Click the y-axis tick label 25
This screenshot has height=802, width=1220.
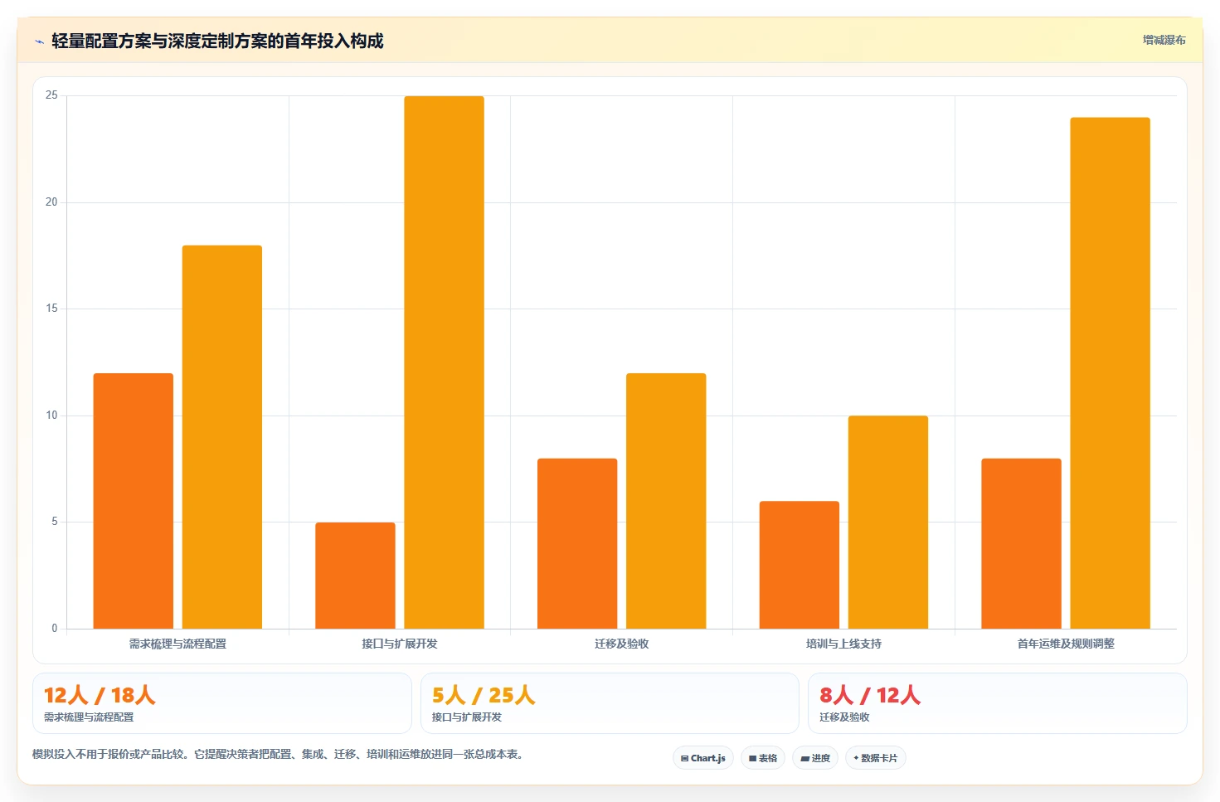pyautogui.click(x=51, y=95)
